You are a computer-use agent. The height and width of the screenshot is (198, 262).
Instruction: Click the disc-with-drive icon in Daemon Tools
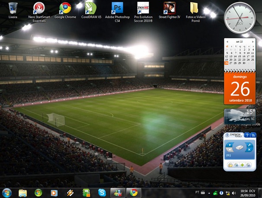coord(236,165)
